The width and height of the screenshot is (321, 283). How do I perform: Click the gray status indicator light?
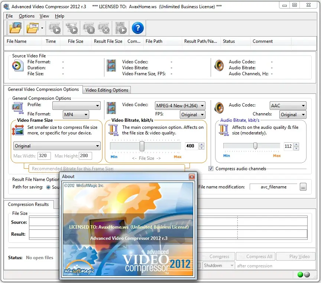307,274
